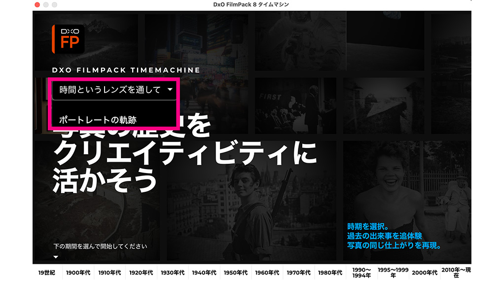Viewport: 503px width, 283px height.
Task: Go to the 1960年代 period
Action: click(267, 273)
